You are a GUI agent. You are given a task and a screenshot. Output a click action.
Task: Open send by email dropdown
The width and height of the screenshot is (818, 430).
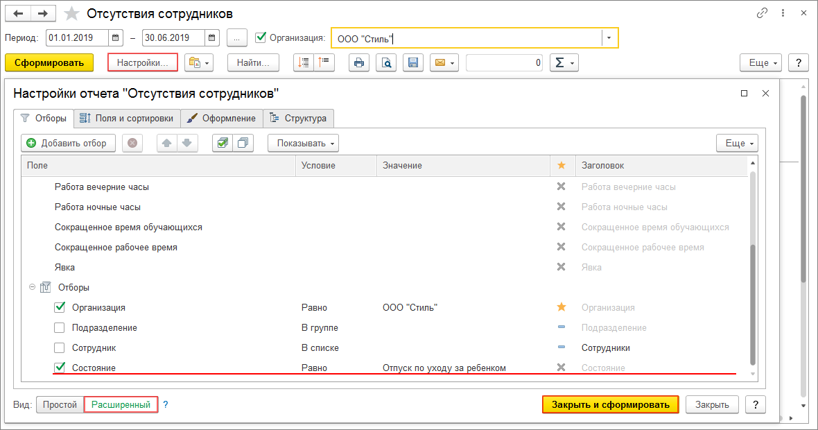pos(444,62)
